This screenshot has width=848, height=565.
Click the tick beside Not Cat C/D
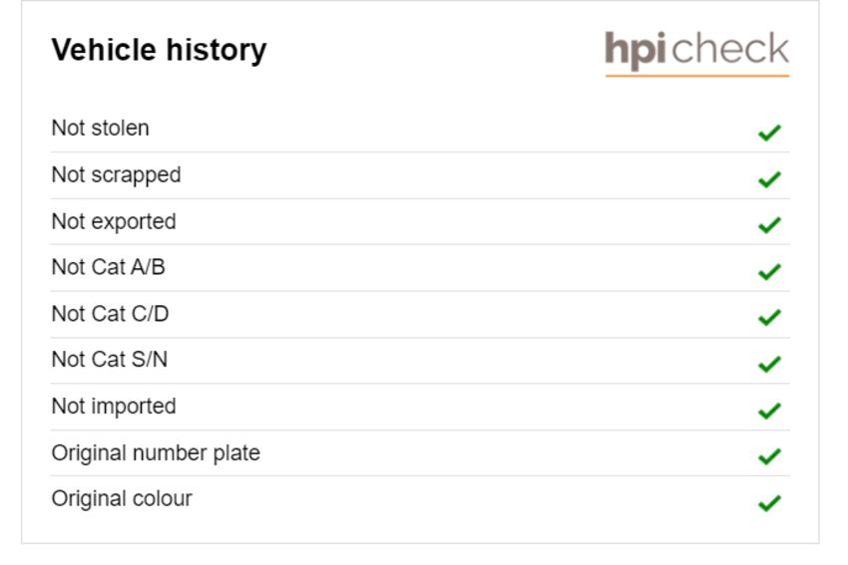[x=769, y=317]
